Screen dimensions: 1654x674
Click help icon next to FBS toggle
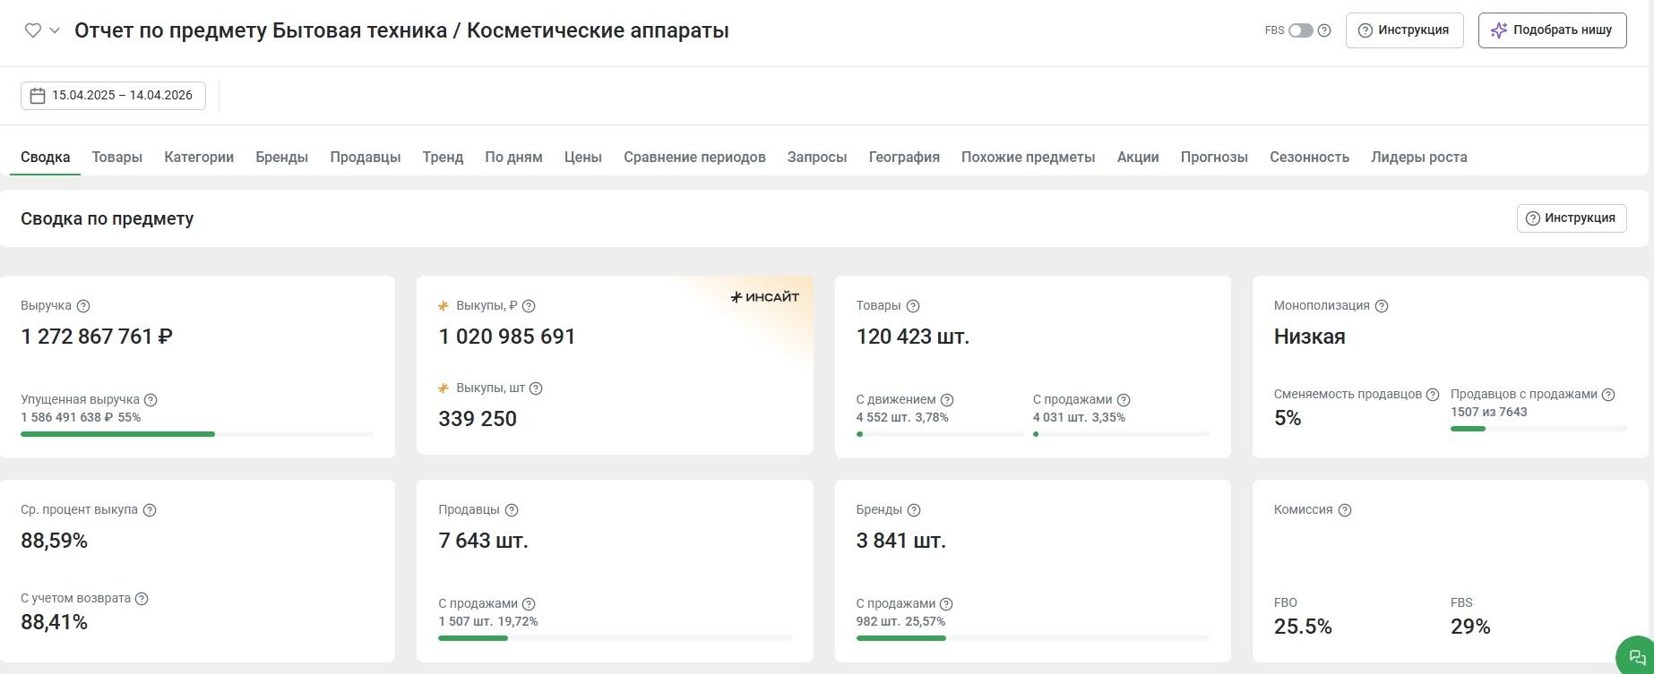[1324, 30]
